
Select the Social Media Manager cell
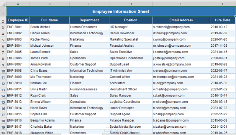click(x=131, y=126)
